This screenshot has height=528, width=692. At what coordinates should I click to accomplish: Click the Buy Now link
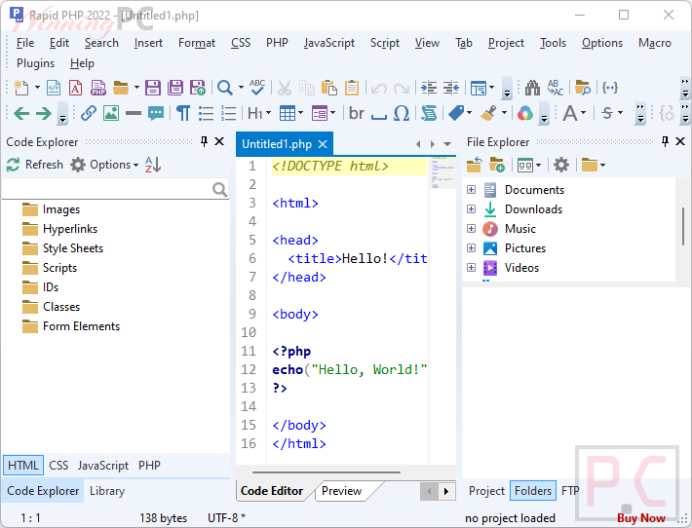pyautogui.click(x=640, y=518)
